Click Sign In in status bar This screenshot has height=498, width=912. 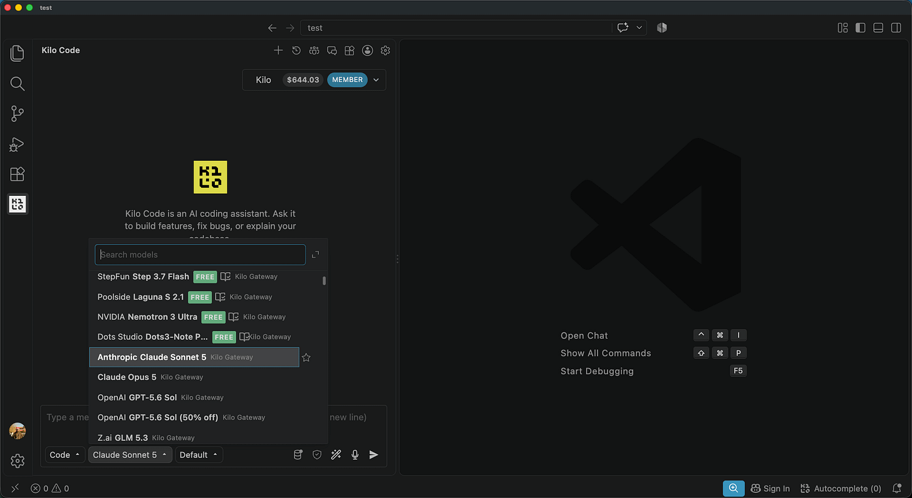[x=770, y=489]
